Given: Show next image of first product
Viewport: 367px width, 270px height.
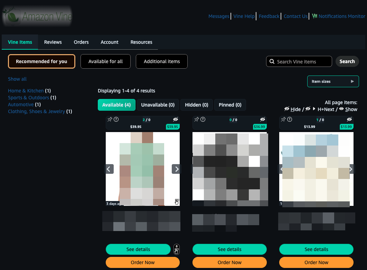Looking at the screenshot, I should (177, 169).
